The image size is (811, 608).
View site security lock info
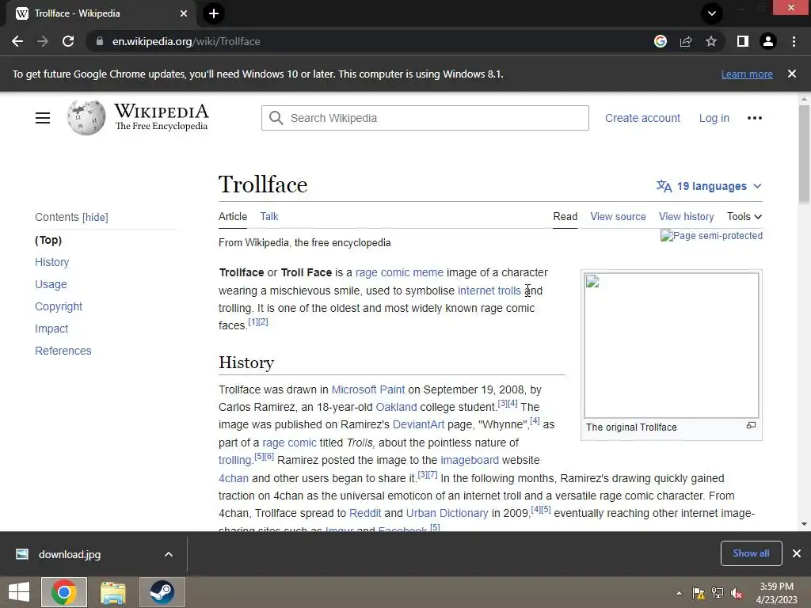coord(100,41)
